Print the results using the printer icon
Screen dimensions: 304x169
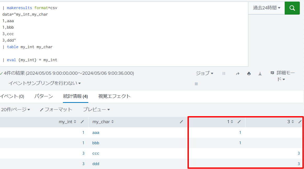coord(249,73)
